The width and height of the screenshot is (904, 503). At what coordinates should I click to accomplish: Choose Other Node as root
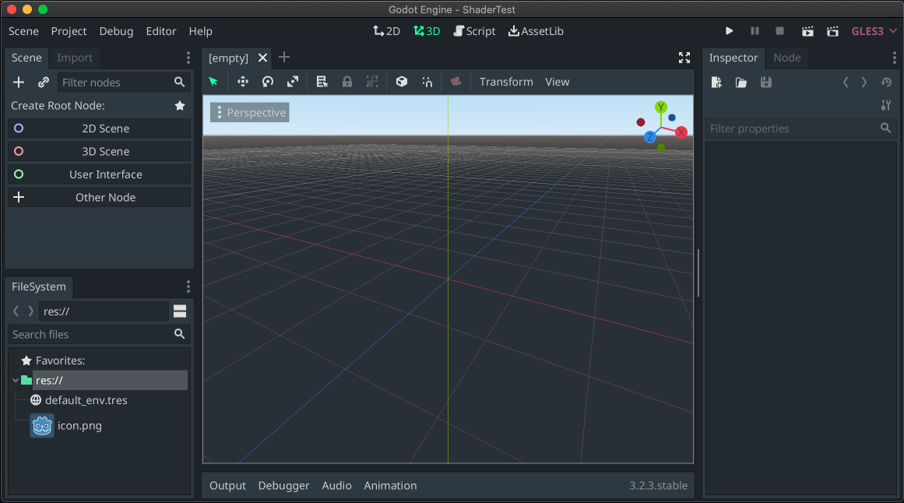(99, 197)
